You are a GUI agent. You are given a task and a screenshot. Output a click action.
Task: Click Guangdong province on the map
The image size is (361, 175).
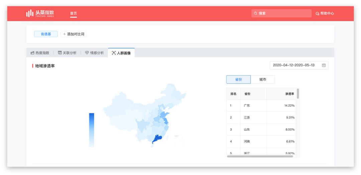[x=157, y=139]
